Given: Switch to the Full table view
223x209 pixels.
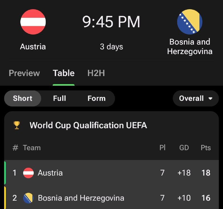Looking at the screenshot, I should (59, 98).
